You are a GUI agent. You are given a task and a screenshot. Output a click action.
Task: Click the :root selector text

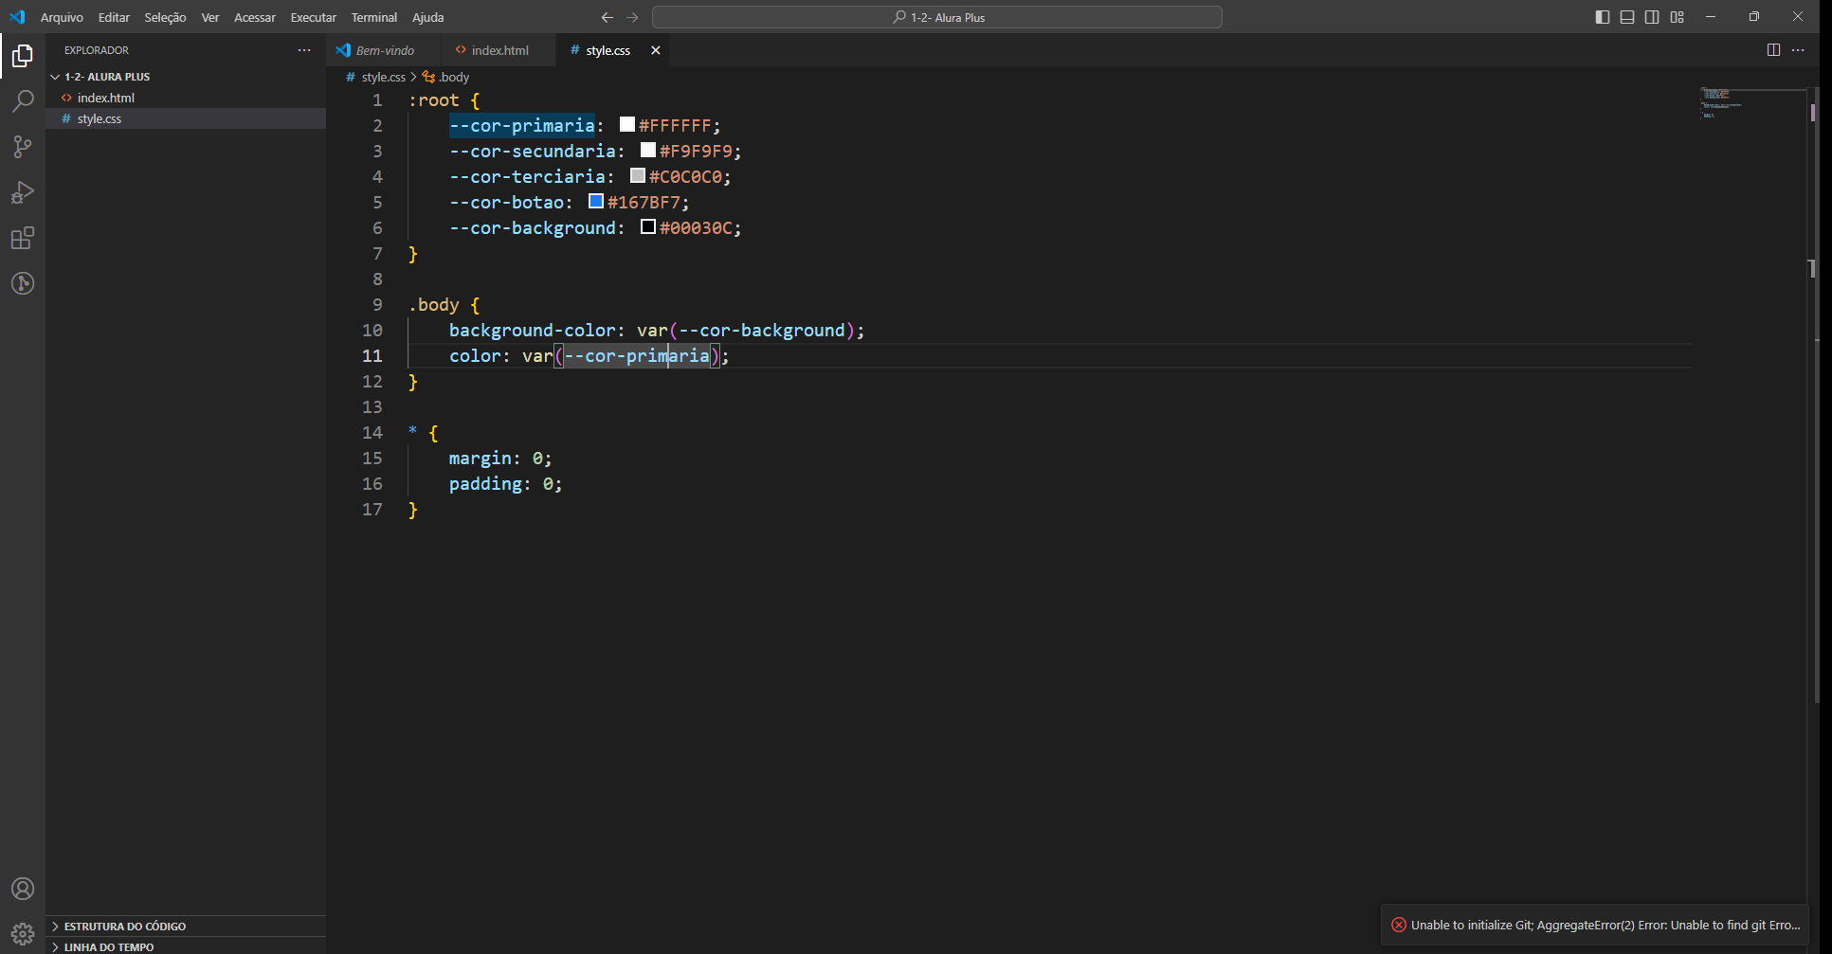pos(434,100)
